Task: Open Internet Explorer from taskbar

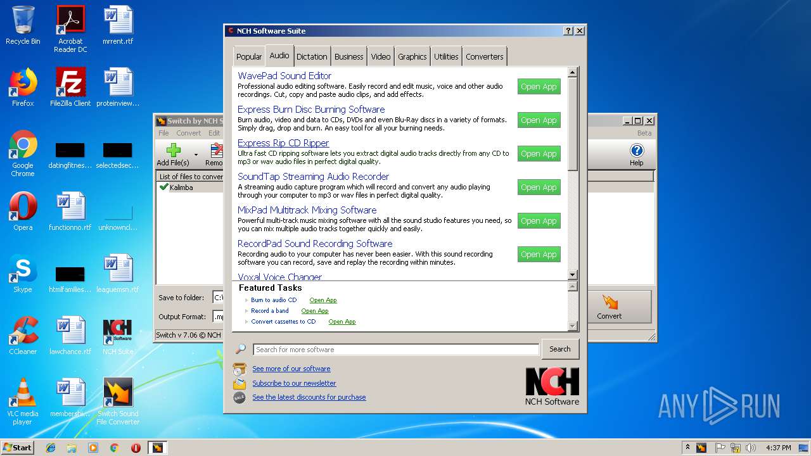Action: 51,448
